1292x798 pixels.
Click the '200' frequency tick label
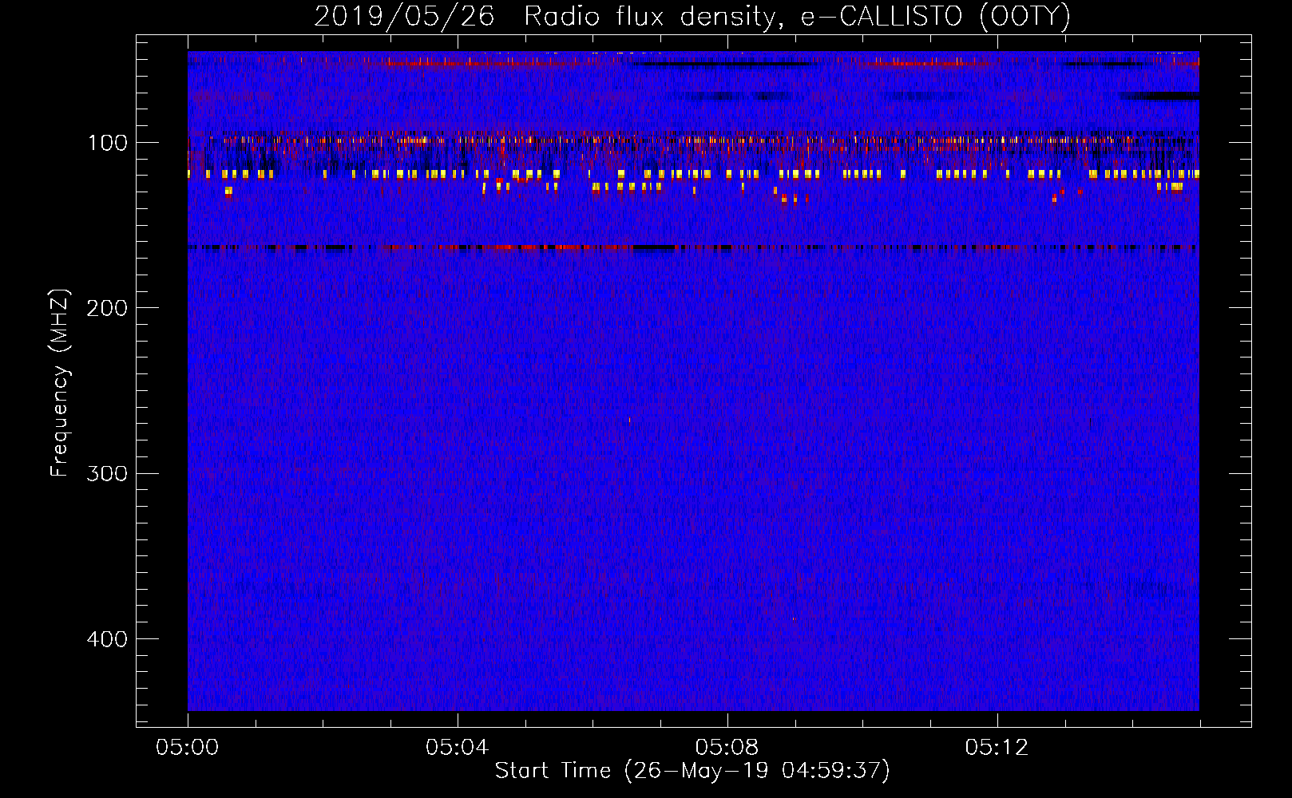tap(108, 308)
